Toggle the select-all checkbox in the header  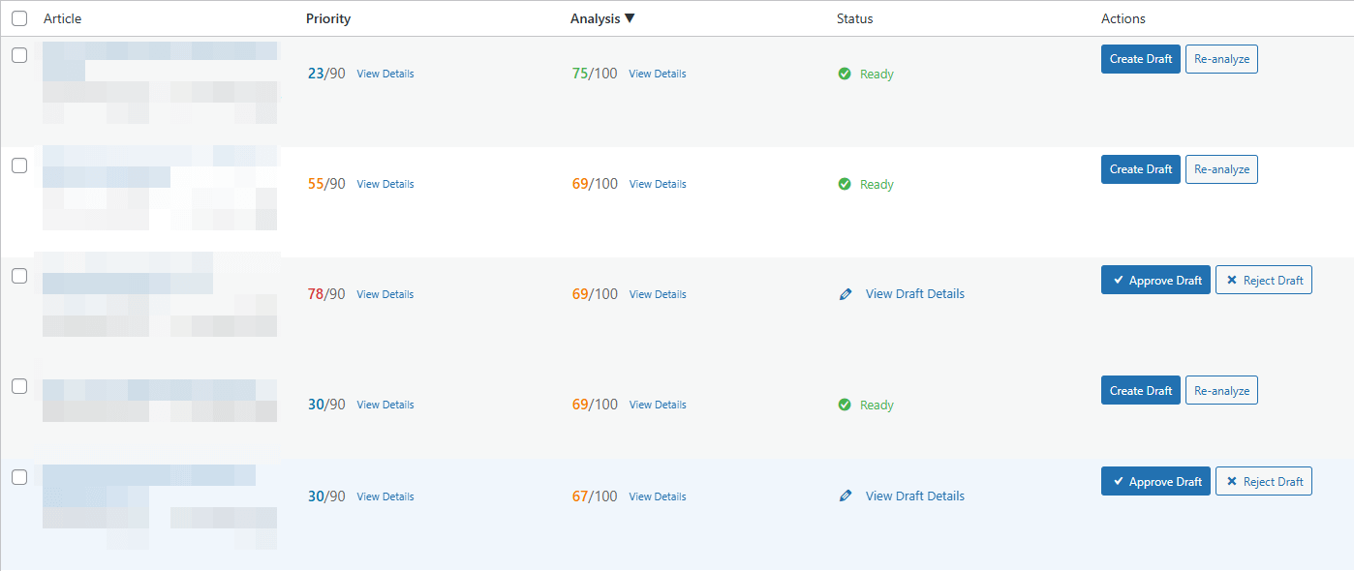point(19,18)
